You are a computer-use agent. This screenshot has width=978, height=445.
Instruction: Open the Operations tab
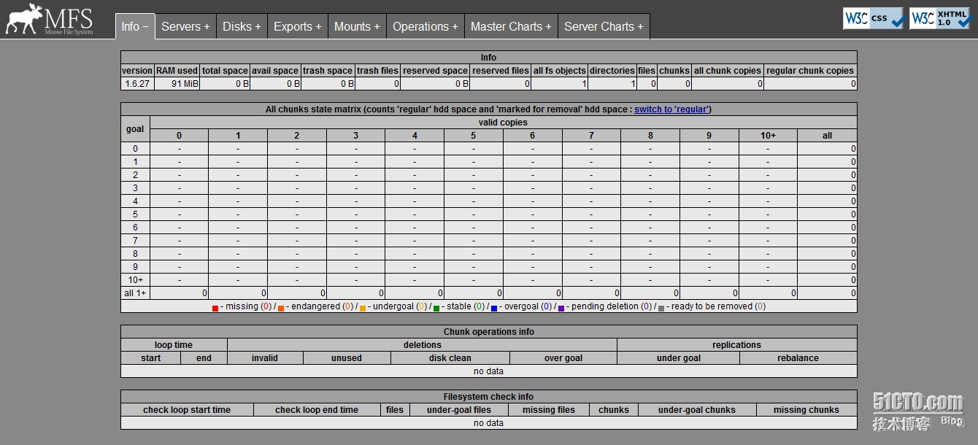[426, 26]
